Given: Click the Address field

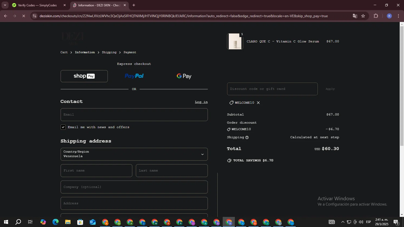Looking at the screenshot, I should [134, 203].
